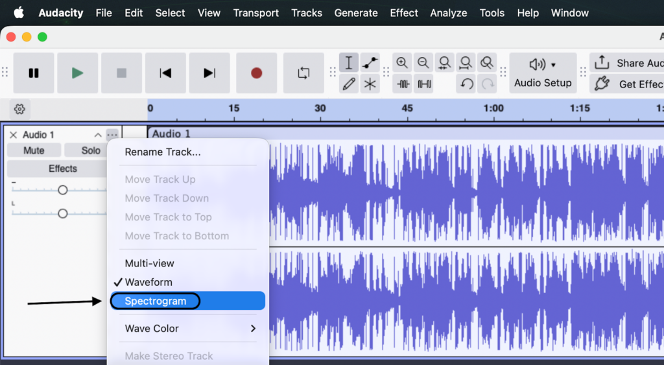Click the Zoom In magnifier
664x365 pixels.
coord(402,63)
